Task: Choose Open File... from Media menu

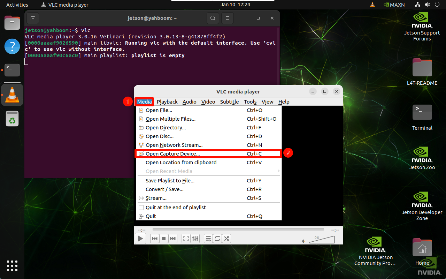Action: [x=208, y=110]
